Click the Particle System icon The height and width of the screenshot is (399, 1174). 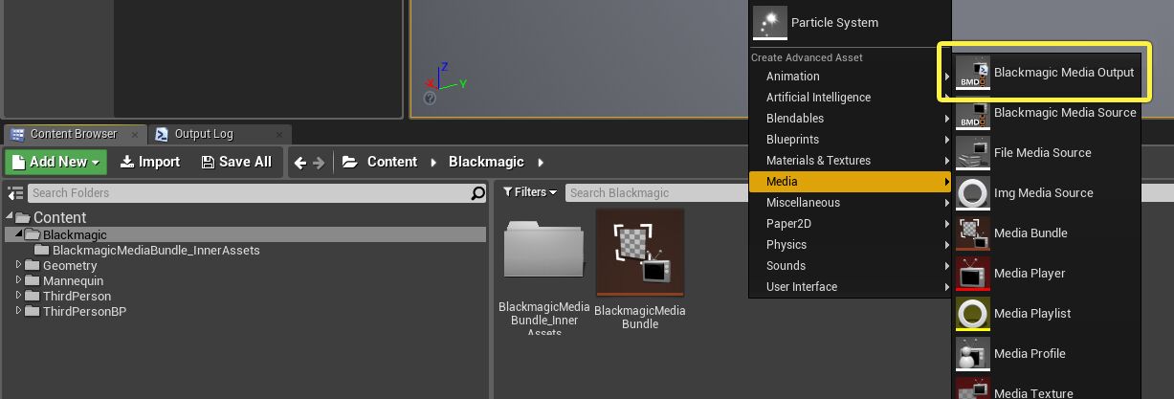click(x=769, y=23)
